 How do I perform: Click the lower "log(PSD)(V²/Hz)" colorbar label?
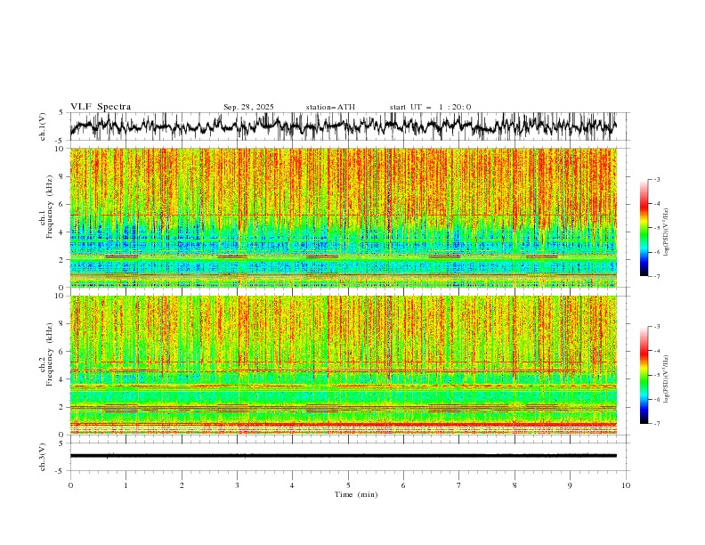(666, 379)
